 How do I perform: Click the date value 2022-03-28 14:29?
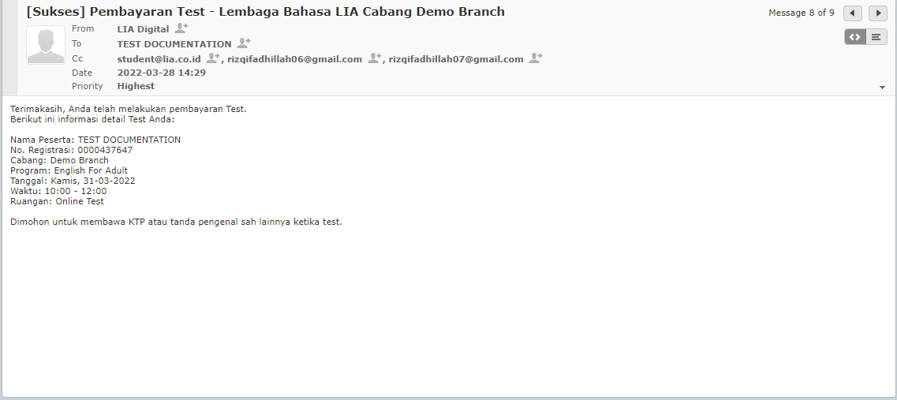162,73
